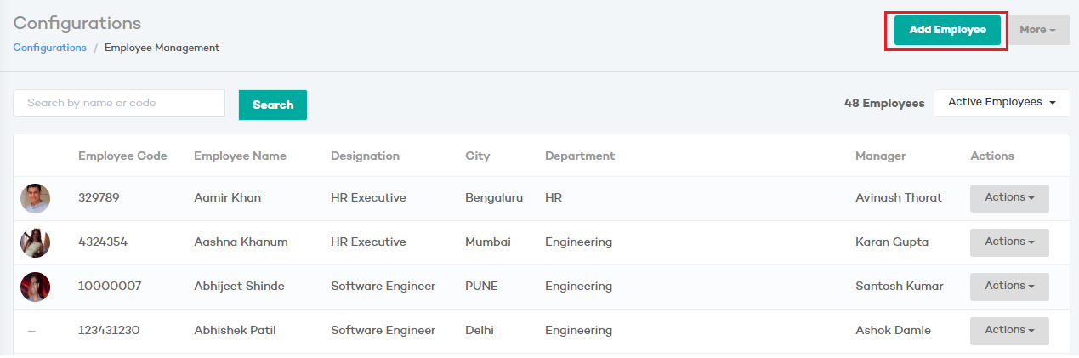Select employee name Abhijeet Shinde
The width and height of the screenshot is (1079, 358).
click(x=239, y=286)
